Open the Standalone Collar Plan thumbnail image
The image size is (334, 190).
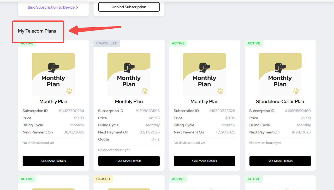pyautogui.click(x=280, y=74)
